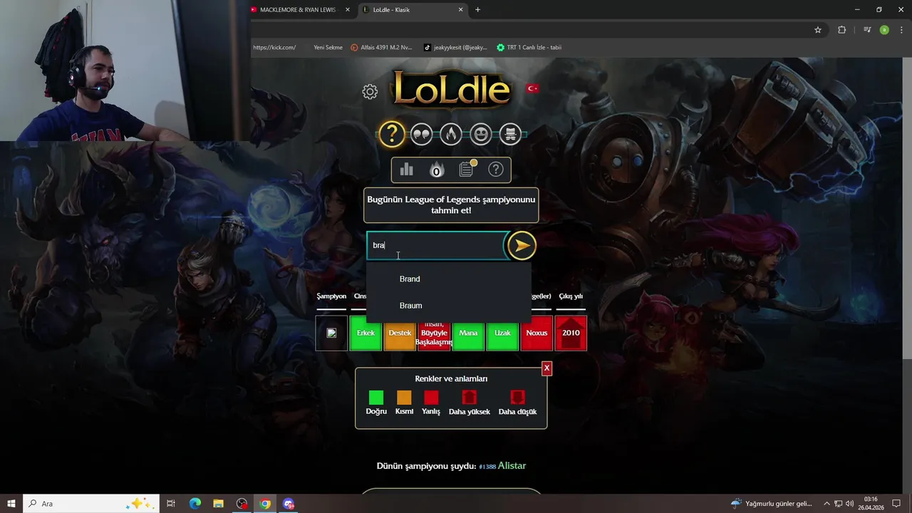Switch to the Emoji game mode
Image resolution: width=912 pixels, height=513 pixels.
point(481,134)
